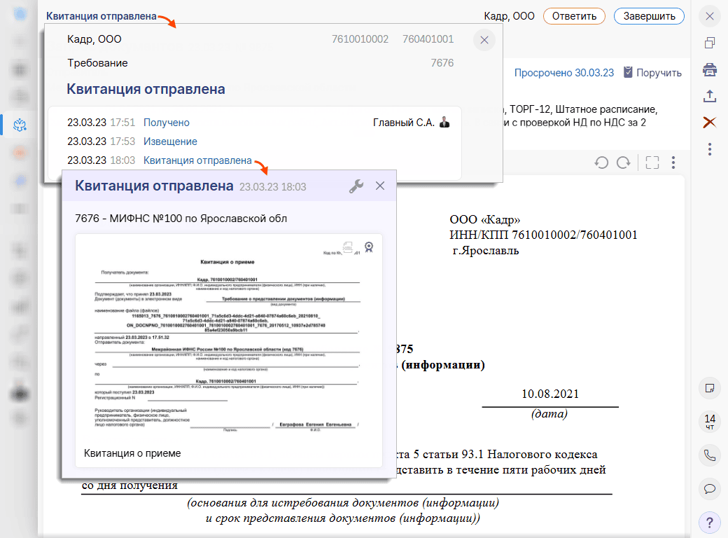
Task: Open the phone call icon
Action: (x=710, y=455)
